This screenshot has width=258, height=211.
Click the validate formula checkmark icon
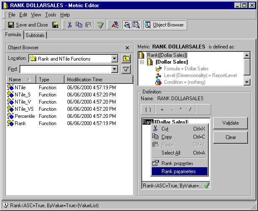click(x=100, y=25)
